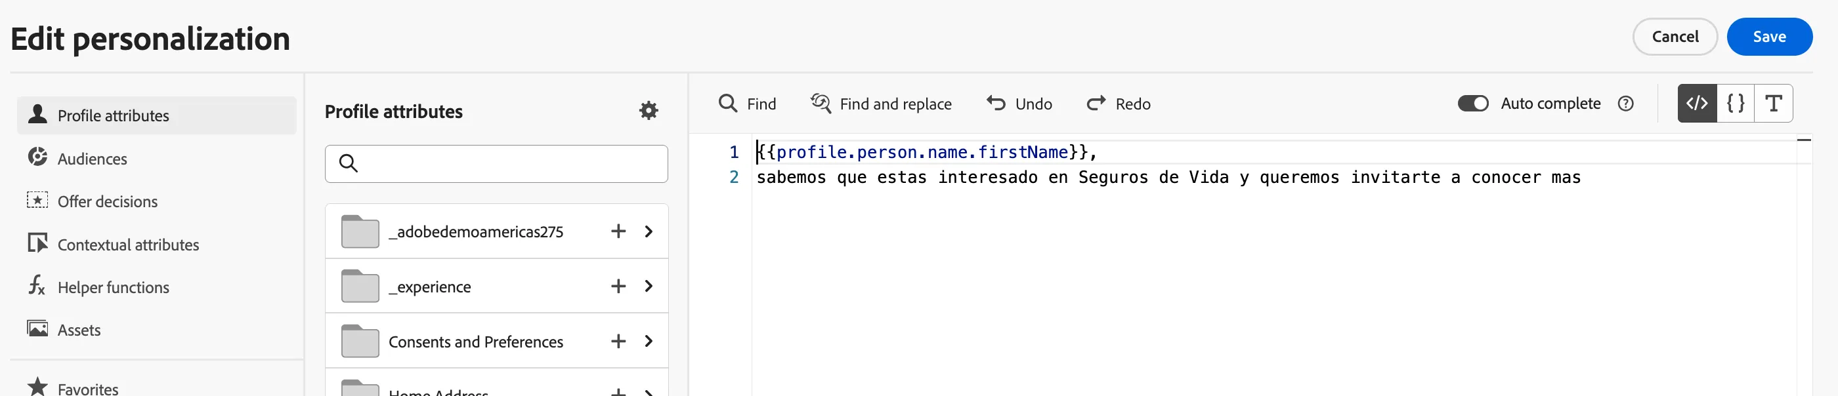Screen dimensions: 1838x396
Task: Open Auto complete help icon
Action: (1625, 104)
